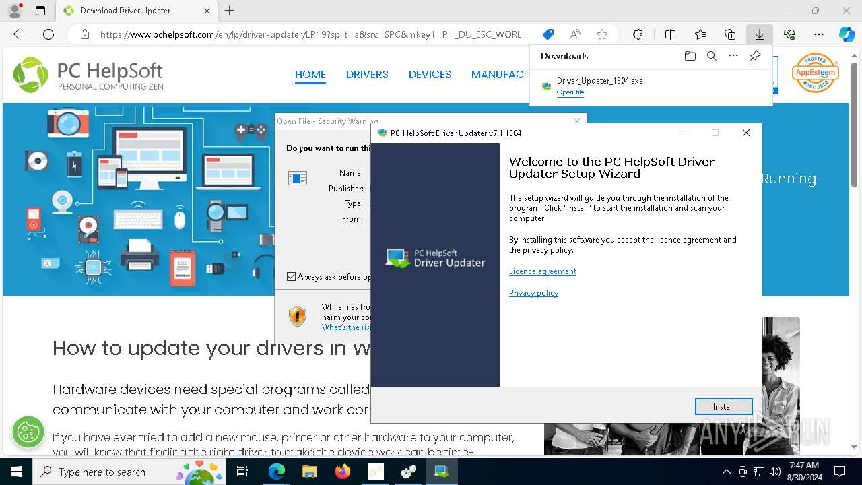
Task: Click the taskbar clock showing 7:47 AM
Action: [804, 472]
